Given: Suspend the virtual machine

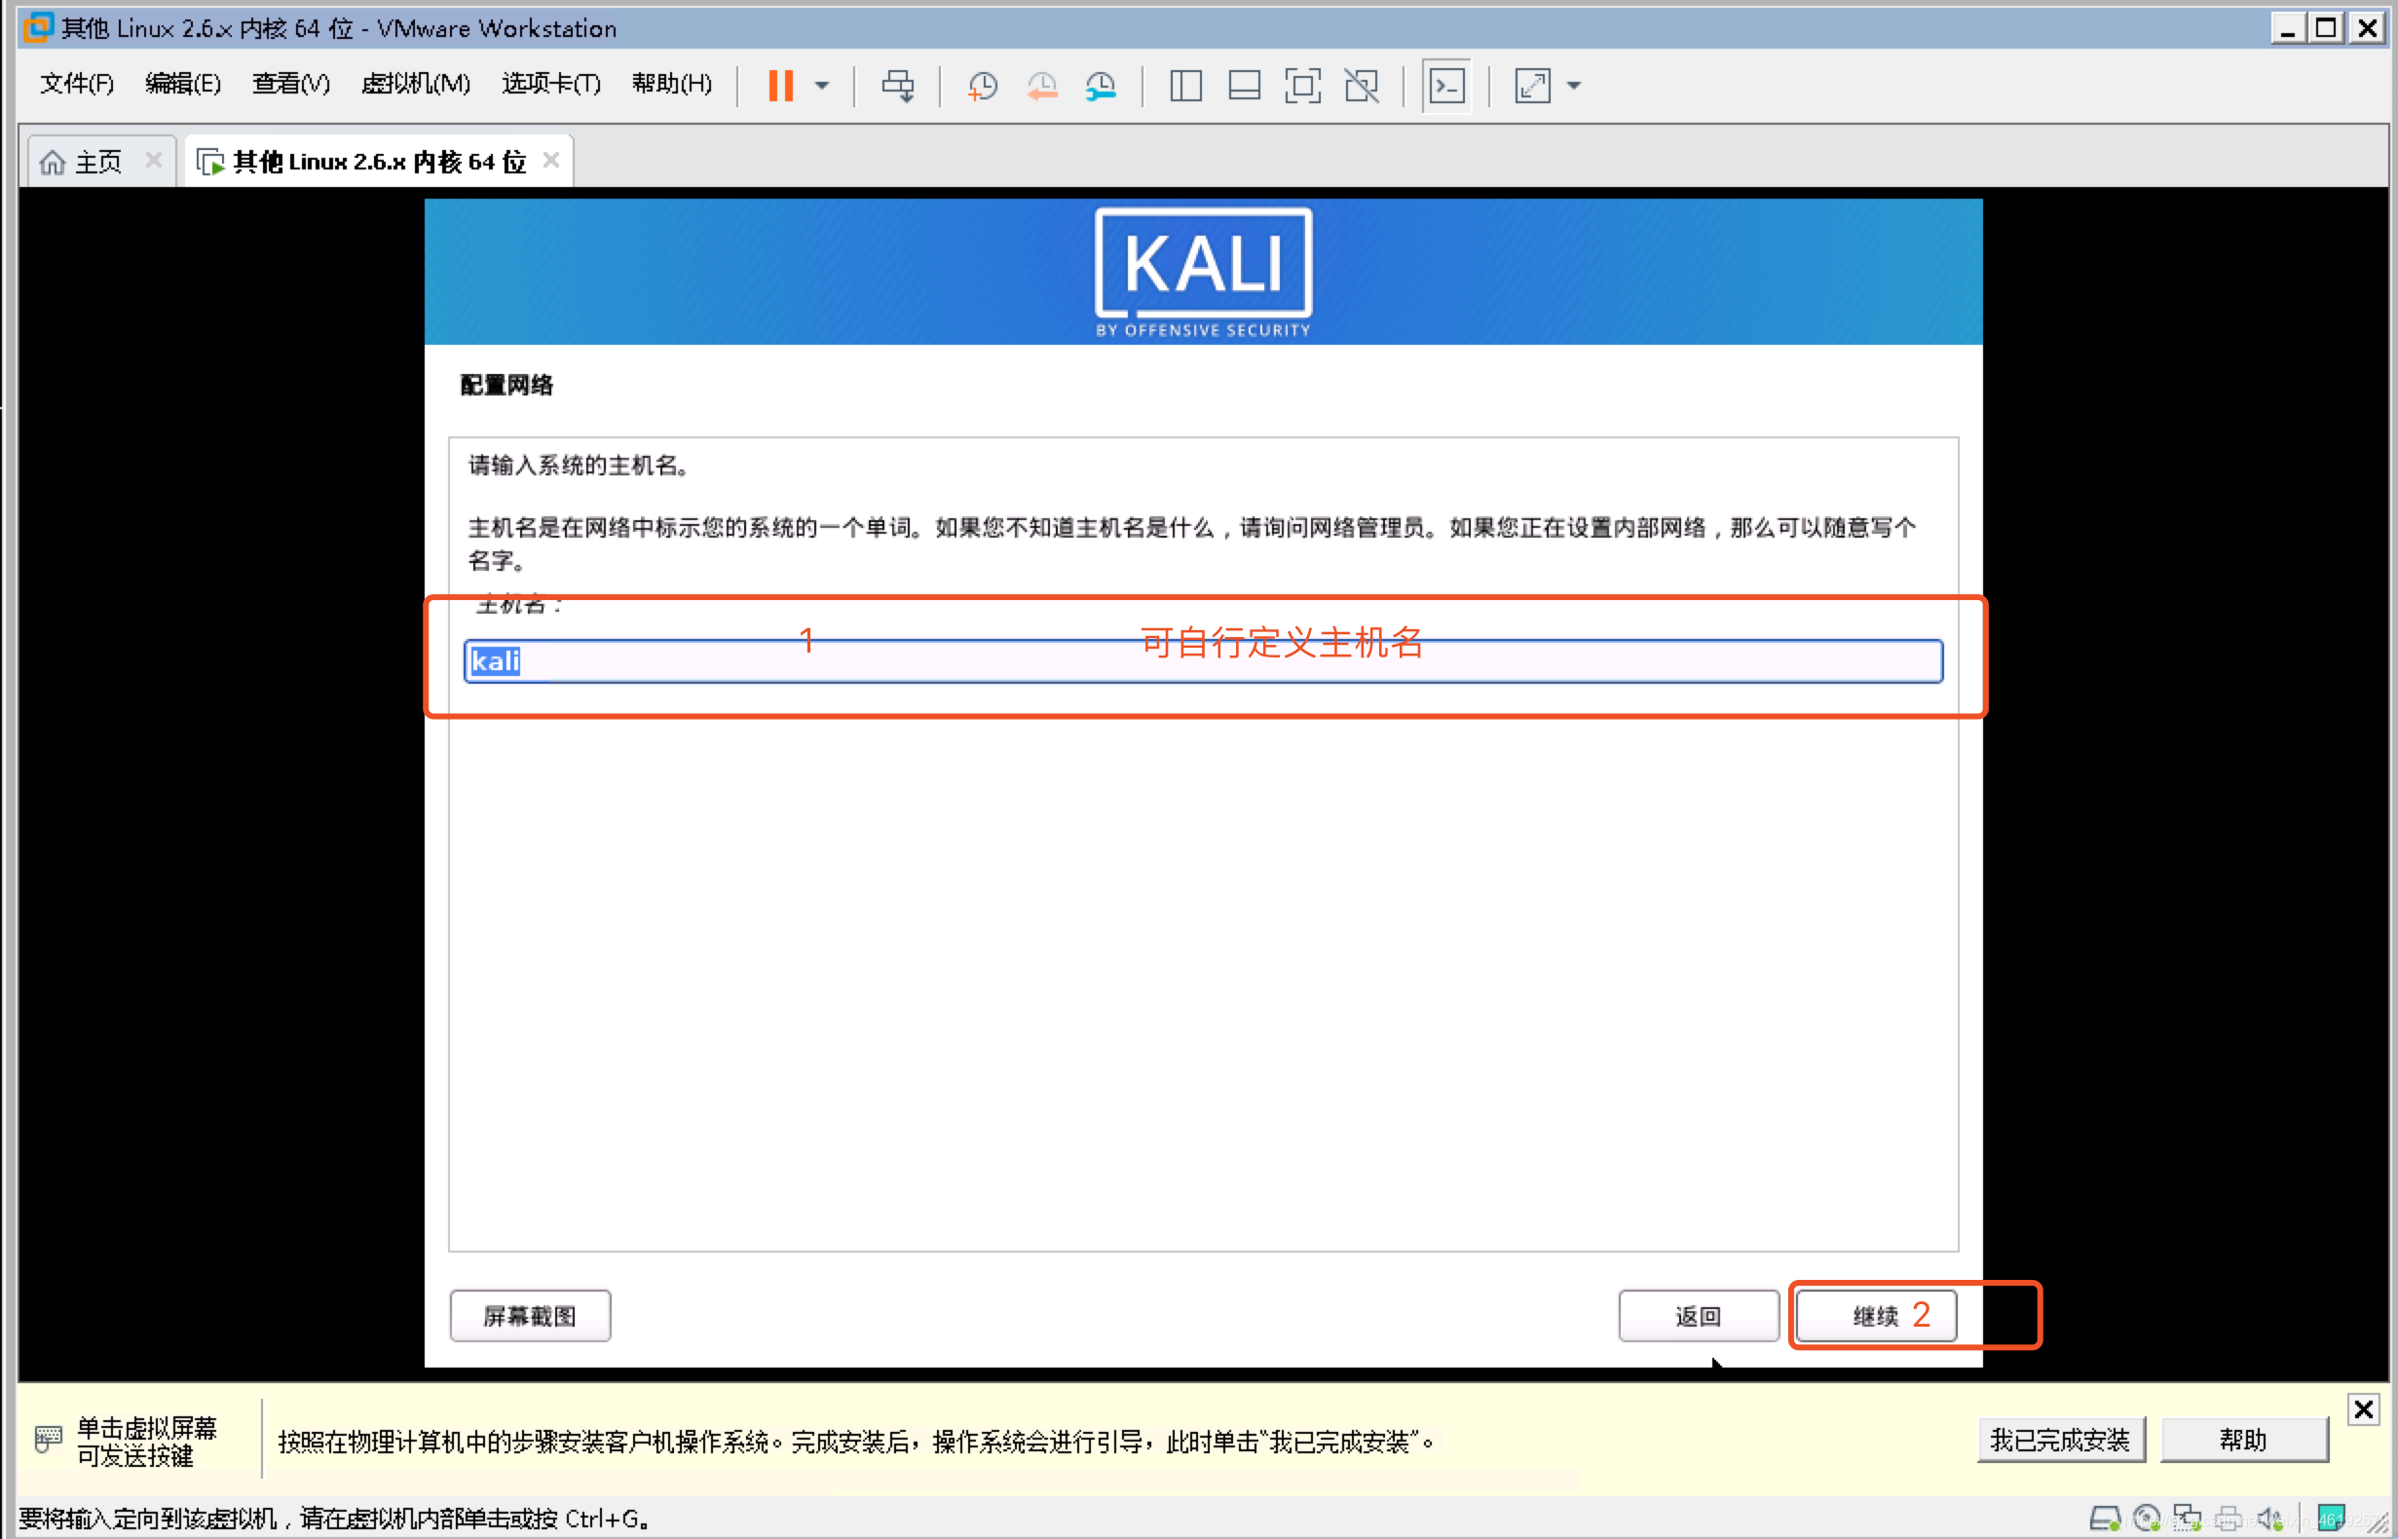Looking at the screenshot, I should click(781, 86).
